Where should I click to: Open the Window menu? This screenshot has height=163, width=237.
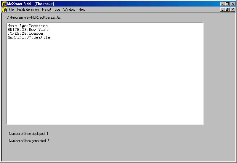click(69, 9)
